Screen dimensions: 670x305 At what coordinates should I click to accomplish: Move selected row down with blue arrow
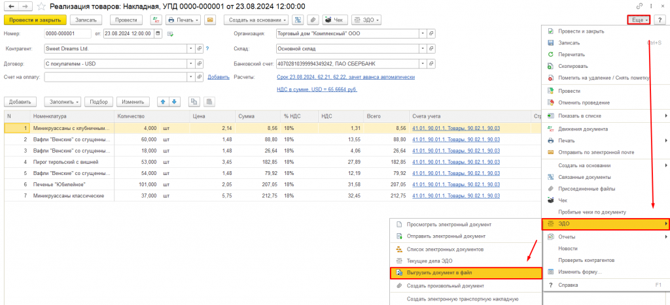(174, 101)
